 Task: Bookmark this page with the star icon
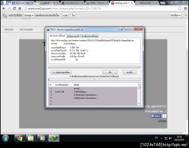[179, 9]
